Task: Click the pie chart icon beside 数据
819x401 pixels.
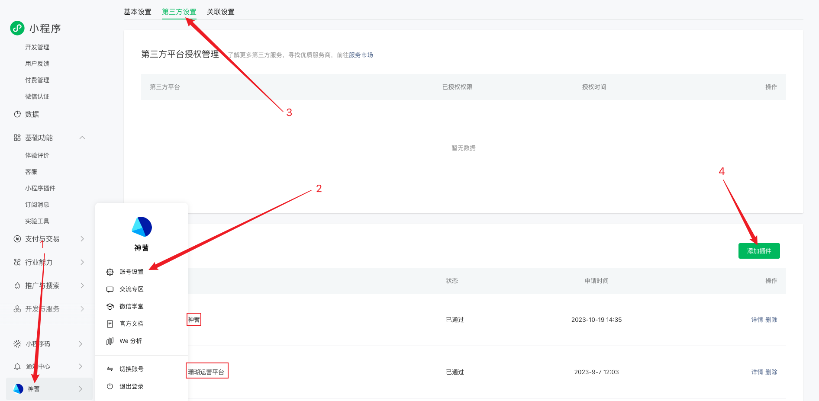Action: (17, 114)
